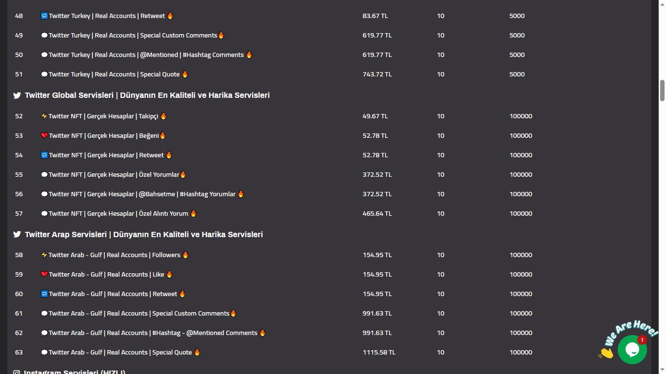Click the red notification badge on chat widget
Screen dimensions: 666x374
pyautogui.click(x=642, y=340)
